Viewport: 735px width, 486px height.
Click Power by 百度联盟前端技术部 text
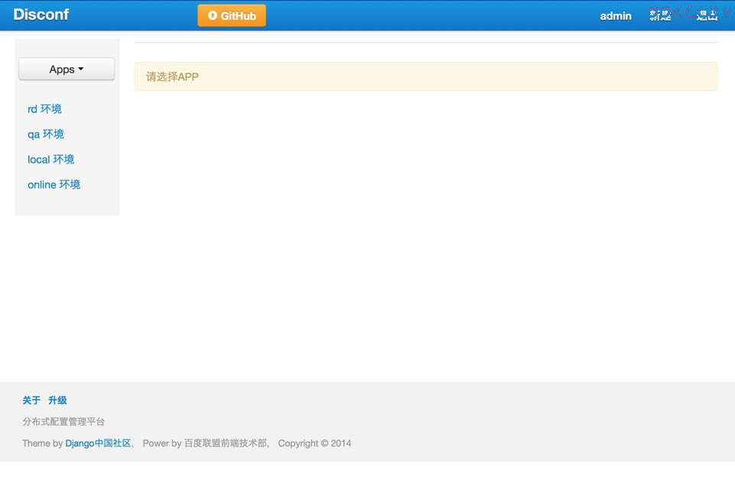tap(205, 443)
